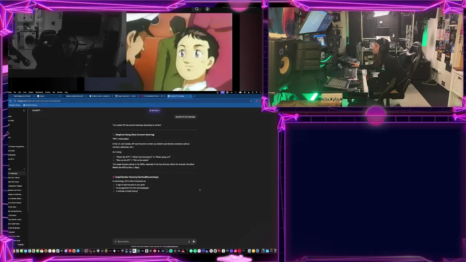The height and width of the screenshot is (262, 466).
Task: Open the Cookie Preferences link
Action: [x=172, y=246]
